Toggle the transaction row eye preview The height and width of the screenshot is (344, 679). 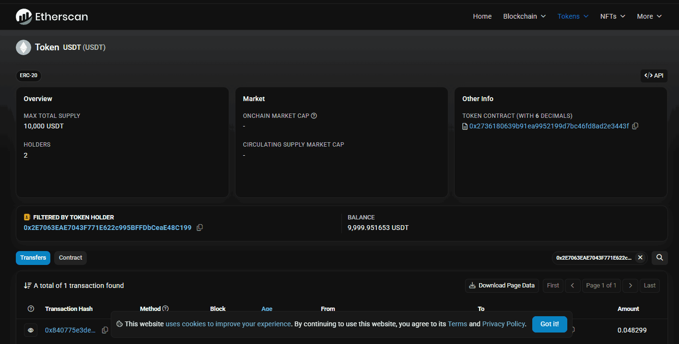click(31, 330)
